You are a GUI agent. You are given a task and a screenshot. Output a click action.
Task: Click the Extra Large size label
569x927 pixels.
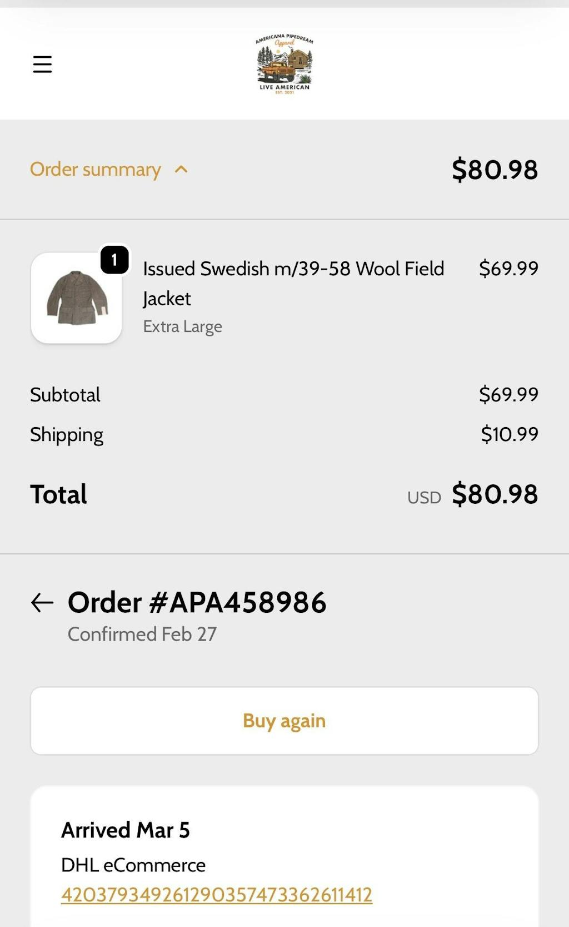pyautogui.click(x=183, y=326)
